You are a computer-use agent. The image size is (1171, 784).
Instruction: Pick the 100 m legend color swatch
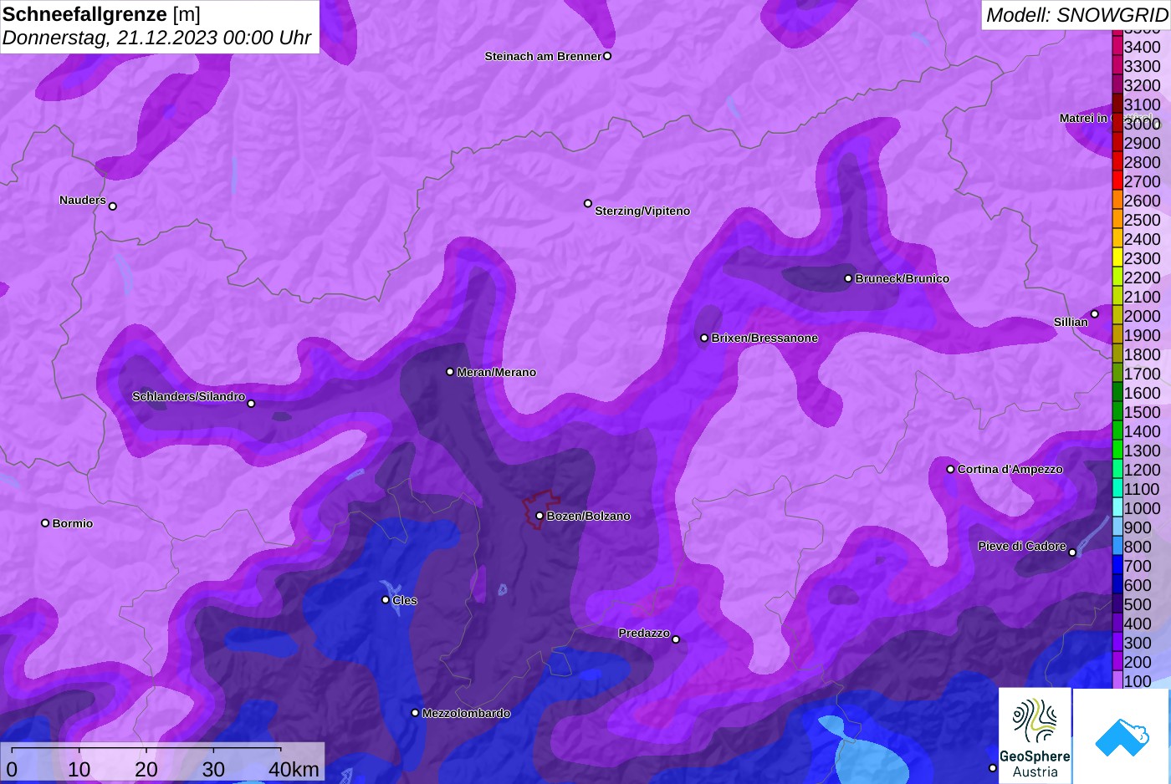(1117, 681)
